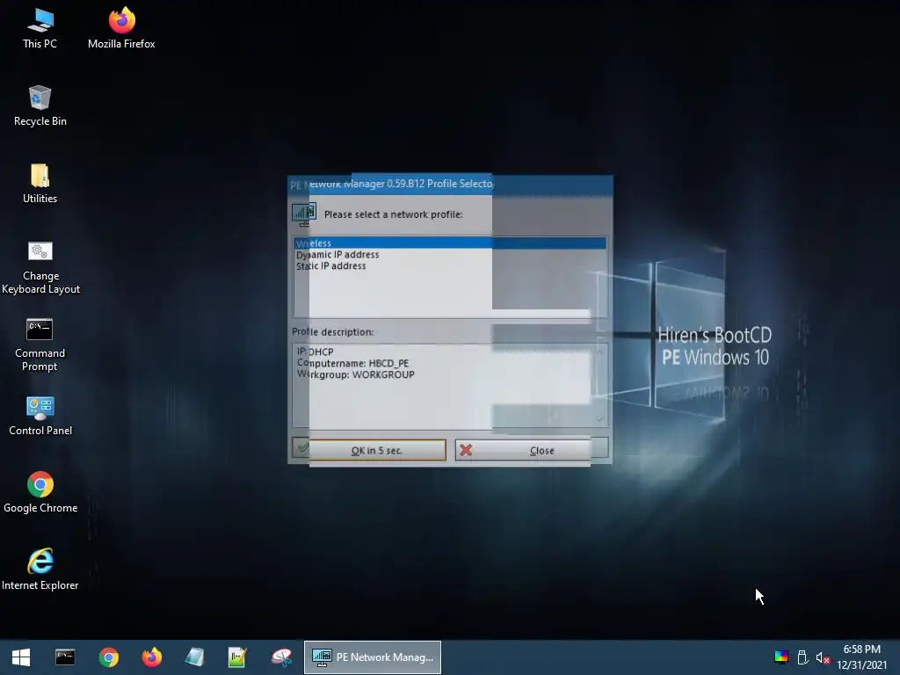The width and height of the screenshot is (900, 675).
Task: Click the muted volume tray icon
Action: point(823,657)
